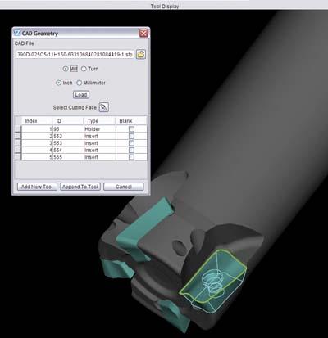Click the Load button

(x=81, y=95)
